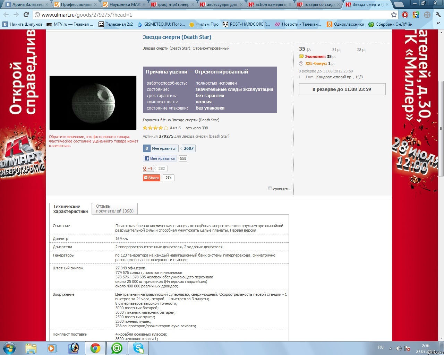Open Chrome wrench settings menu
Viewport: 444px width, 355px height.
tap(438, 15)
